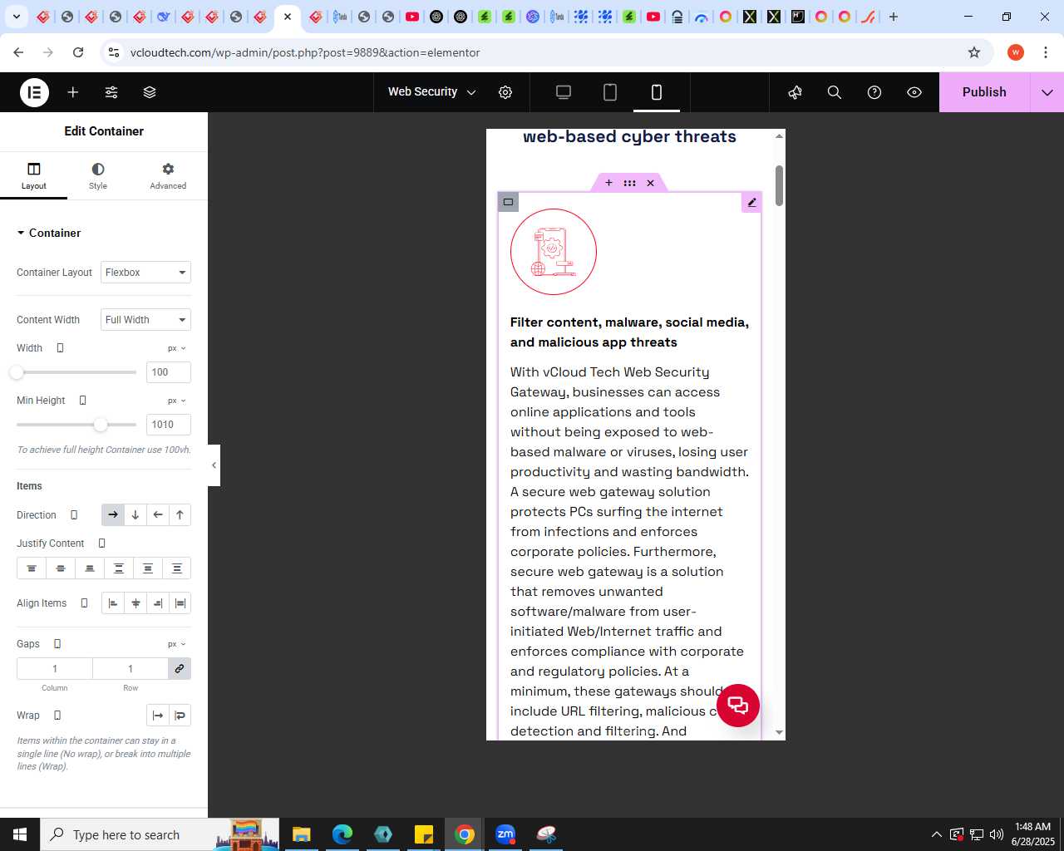Justify content to End
The width and height of the screenshot is (1064, 851).
(90, 568)
